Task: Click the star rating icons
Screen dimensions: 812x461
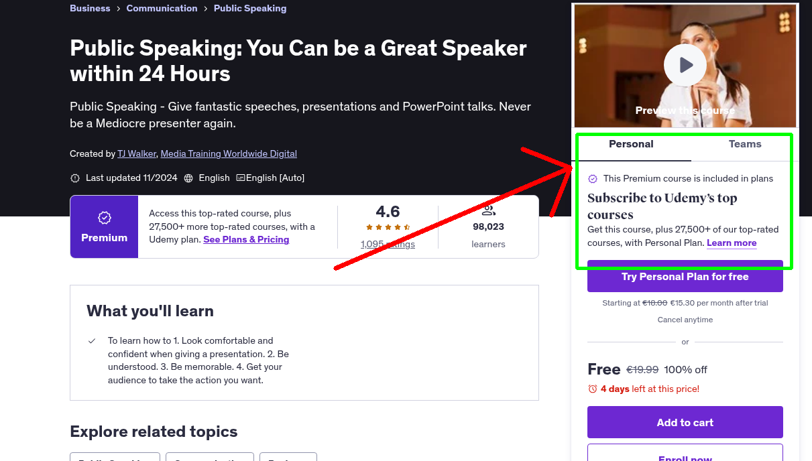Action: (388, 228)
